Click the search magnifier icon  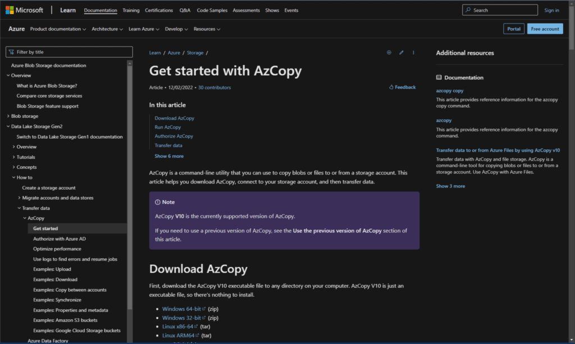point(468,10)
